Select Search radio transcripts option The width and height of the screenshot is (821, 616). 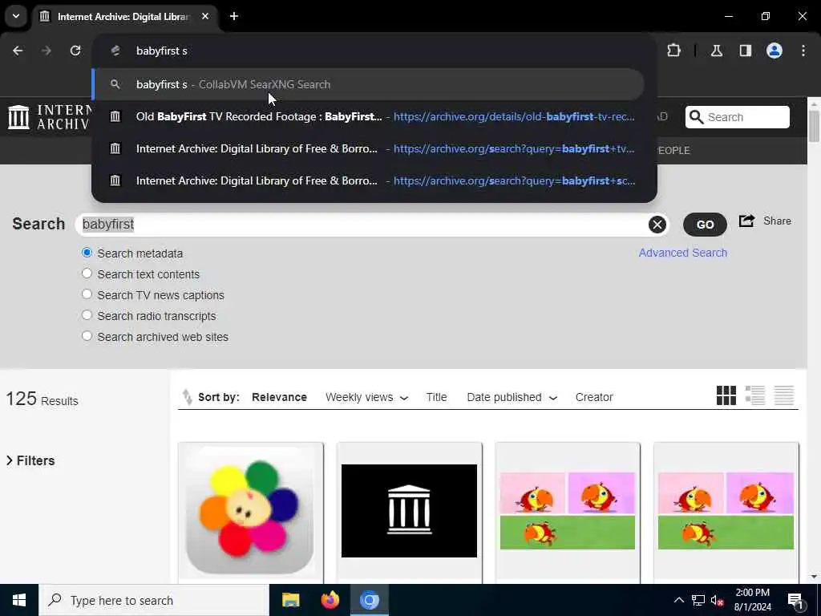pyautogui.click(x=87, y=315)
